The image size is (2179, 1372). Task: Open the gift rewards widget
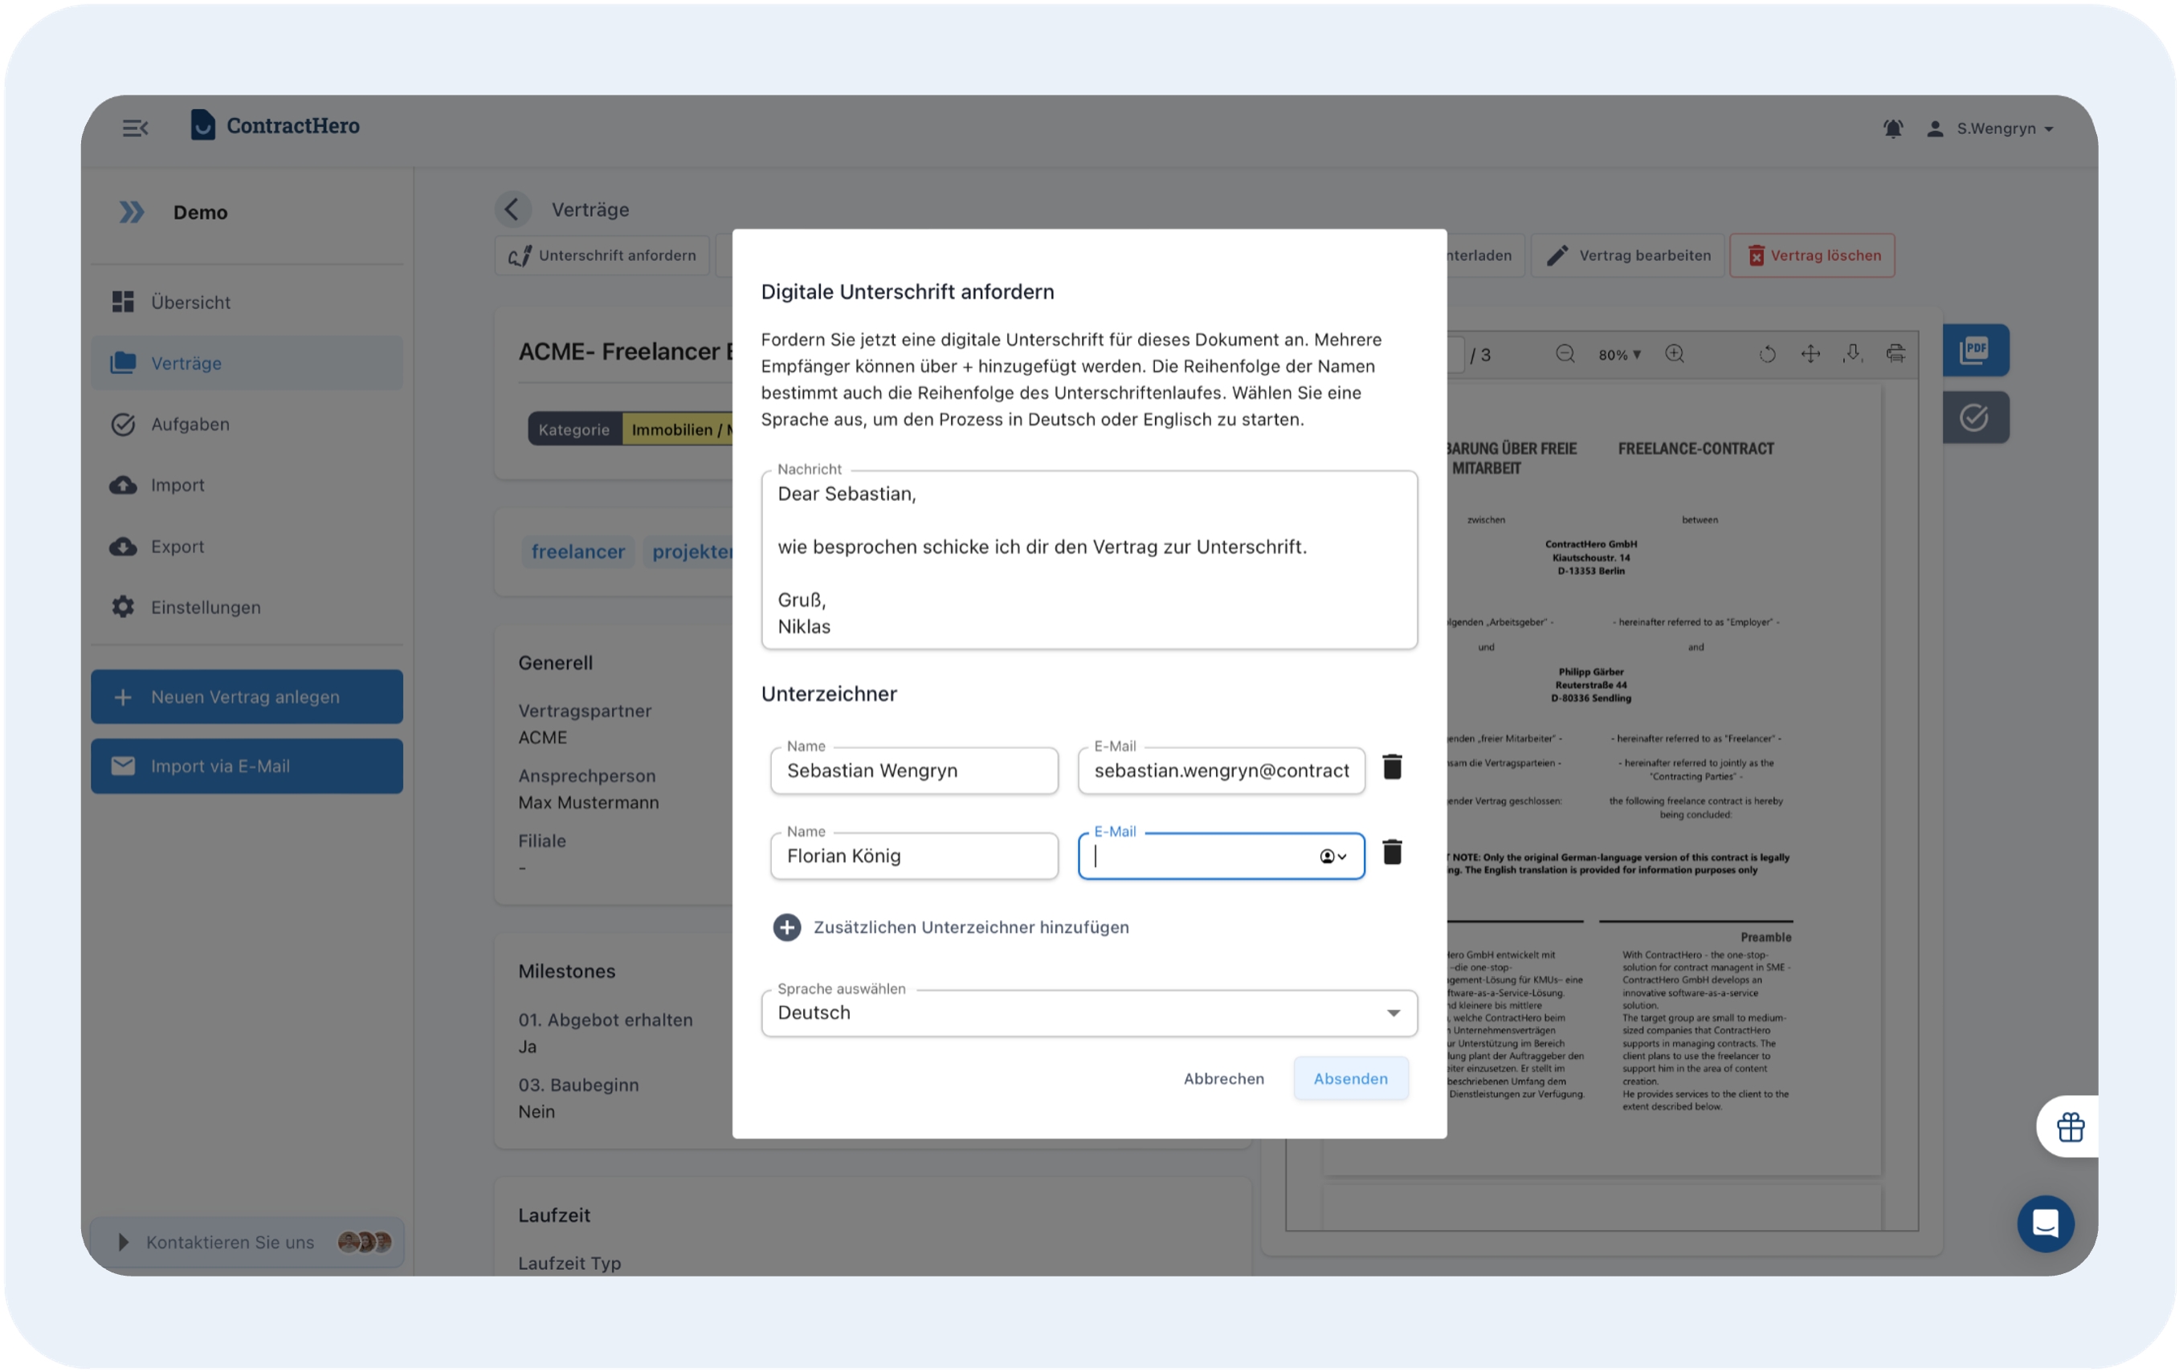click(2070, 1127)
